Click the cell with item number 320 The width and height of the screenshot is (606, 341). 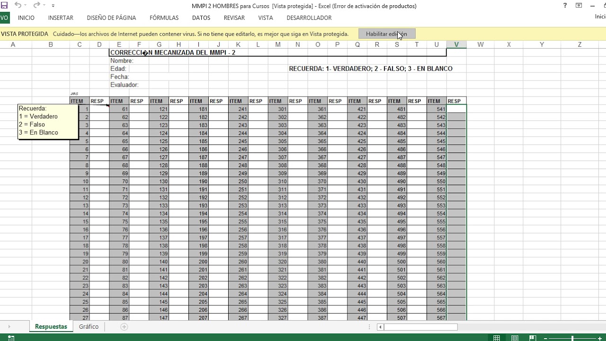[278, 262]
